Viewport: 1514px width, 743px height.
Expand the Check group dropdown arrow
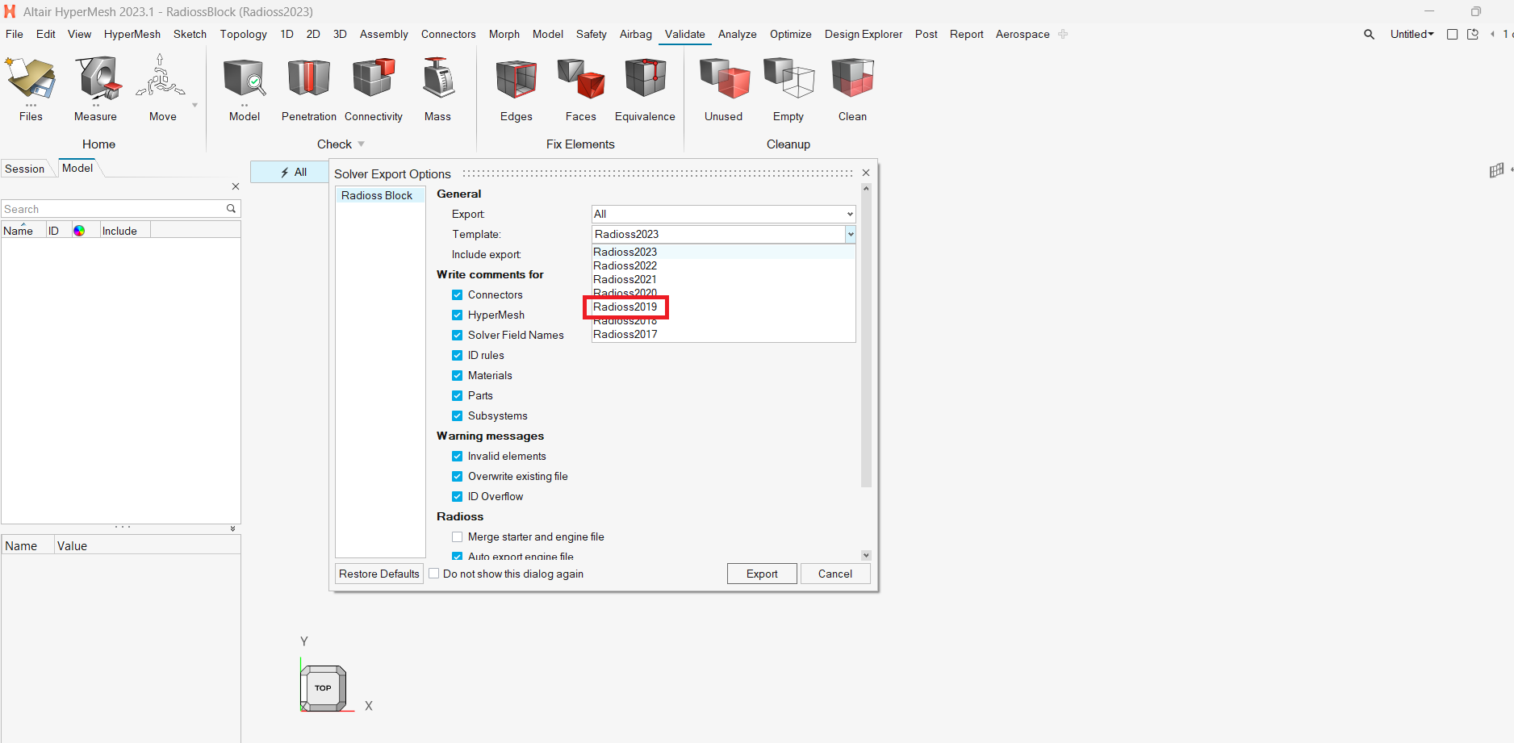362,144
